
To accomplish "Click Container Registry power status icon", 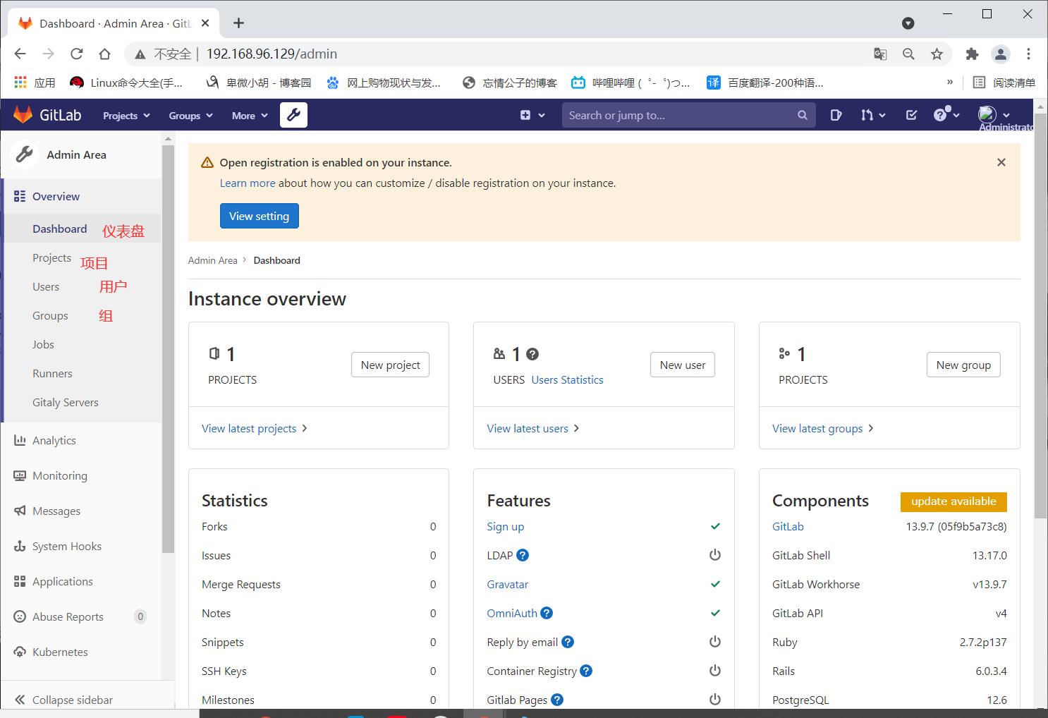I will click(x=714, y=671).
